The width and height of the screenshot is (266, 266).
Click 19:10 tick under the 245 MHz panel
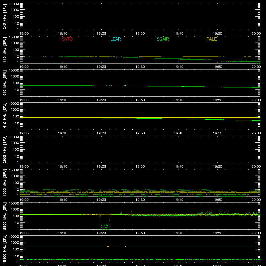[63, 34]
